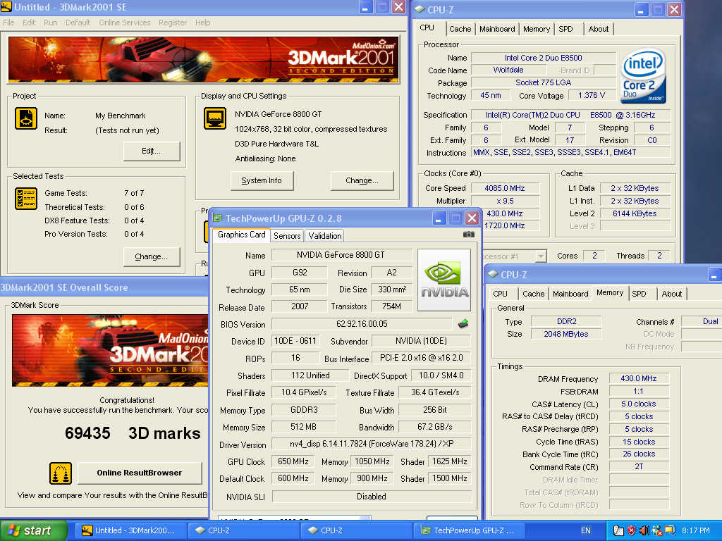This screenshot has width=722, height=541.
Task: Open the Online Services menu
Action: (125, 23)
